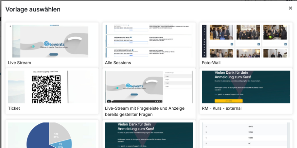Choose the pie chart template preview
This screenshot has height=148, width=297.
[x=52, y=135]
